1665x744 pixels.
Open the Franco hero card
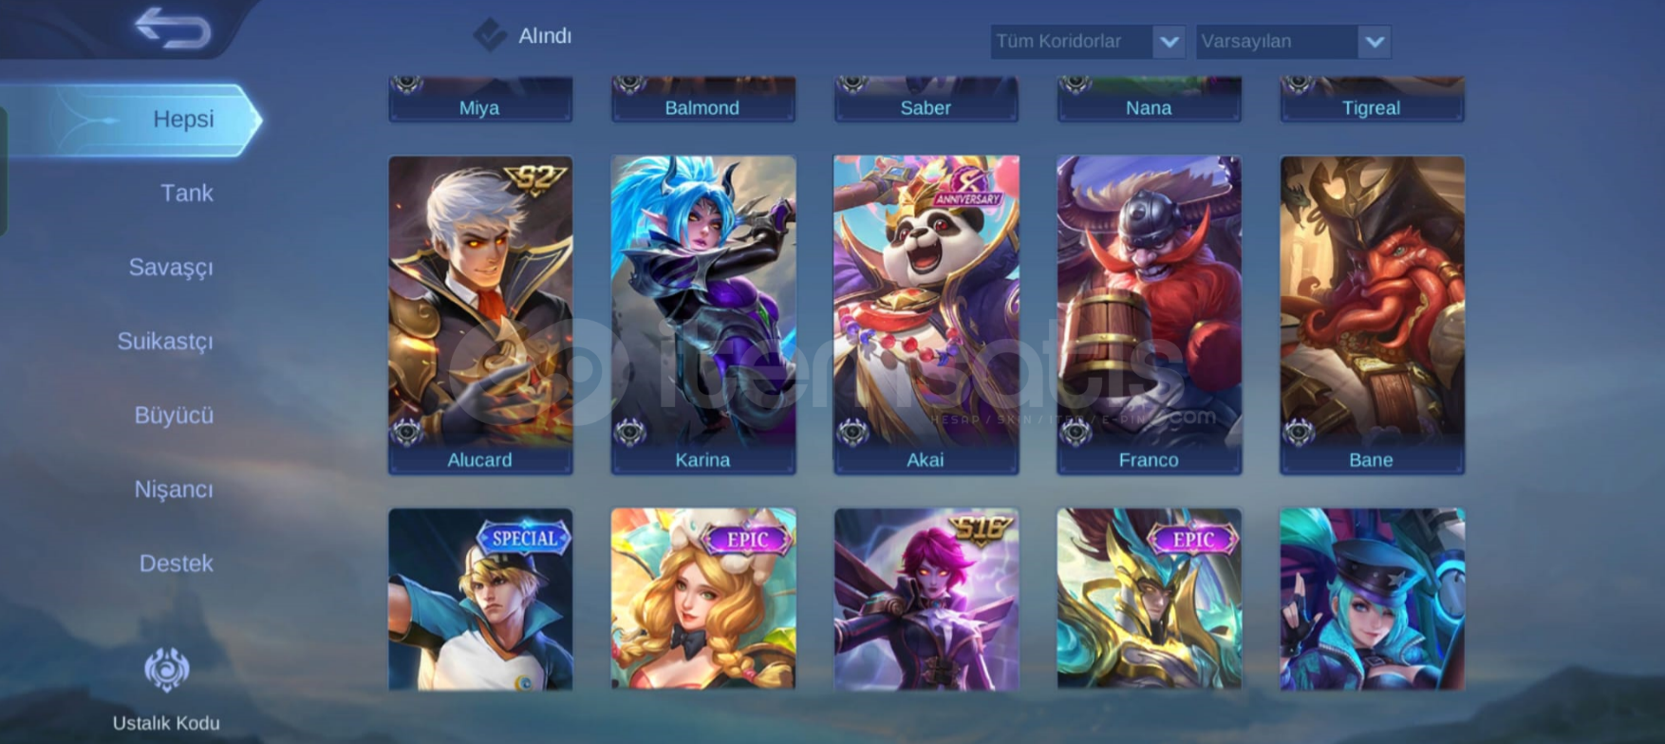(x=1149, y=315)
